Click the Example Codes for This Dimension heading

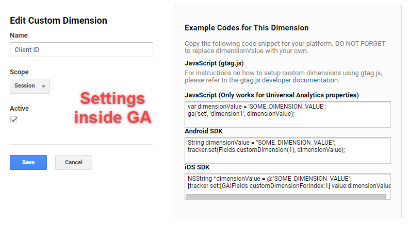click(x=247, y=28)
